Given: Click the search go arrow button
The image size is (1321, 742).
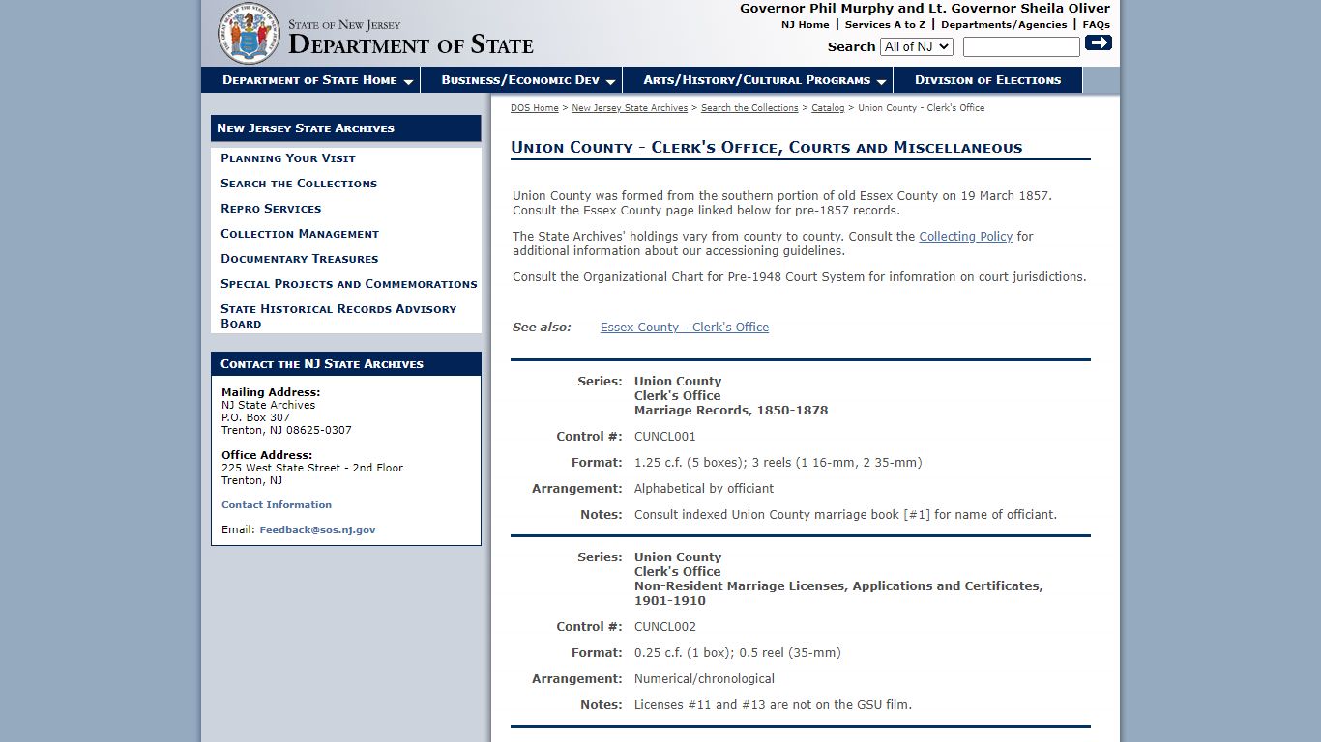Looking at the screenshot, I should coord(1099,43).
